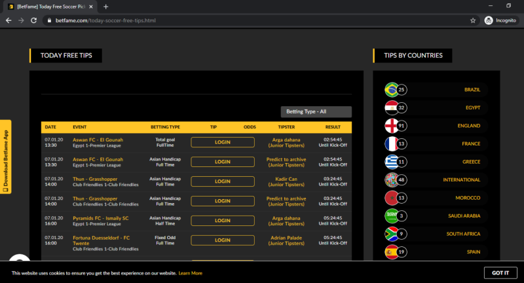Click the browser forward arrow
This screenshot has height=283, width=524.
coord(21,20)
